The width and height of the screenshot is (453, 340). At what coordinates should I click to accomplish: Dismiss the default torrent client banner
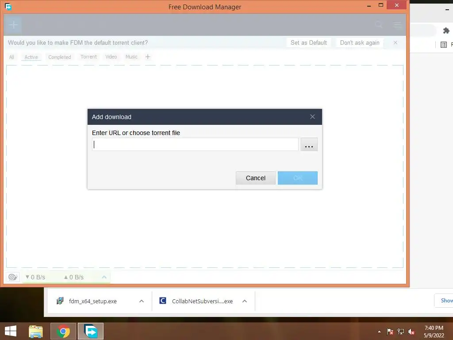pos(395,43)
